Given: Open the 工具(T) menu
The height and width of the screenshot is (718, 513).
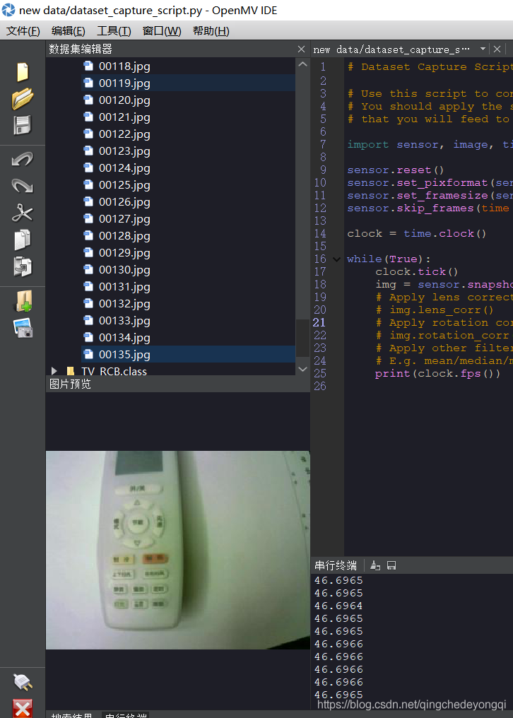Looking at the screenshot, I should (x=114, y=31).
